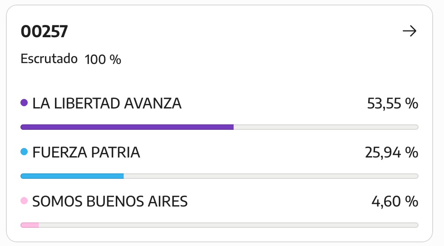The height and width of the screenshot is (246, 444).
Task: Click the Escrutado label
Action: (49, 59)
